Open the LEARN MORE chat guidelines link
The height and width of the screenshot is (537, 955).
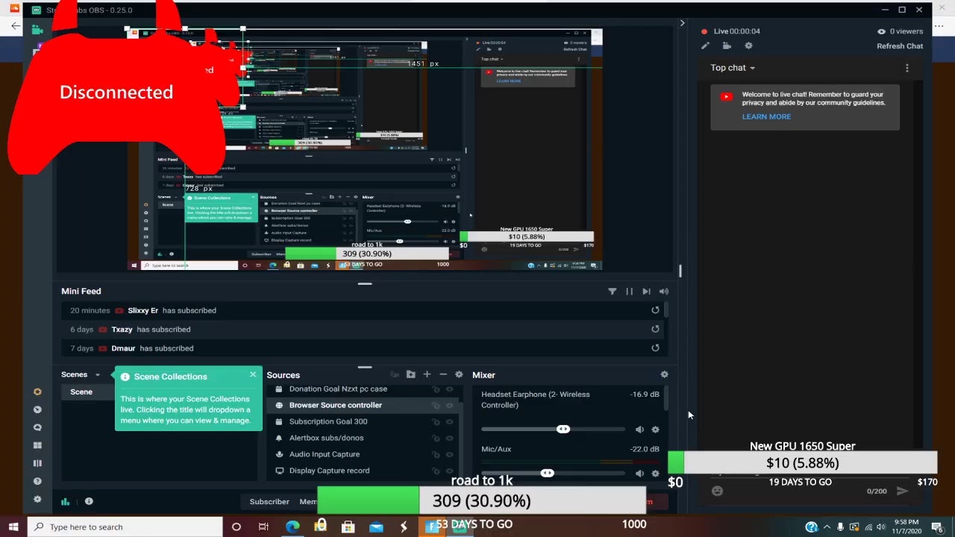766,116
